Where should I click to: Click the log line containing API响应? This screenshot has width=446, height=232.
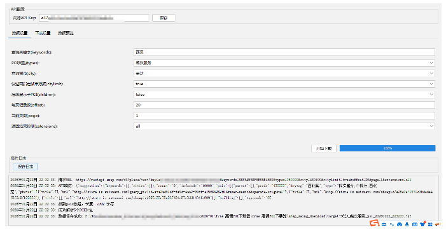coord(222,191)
